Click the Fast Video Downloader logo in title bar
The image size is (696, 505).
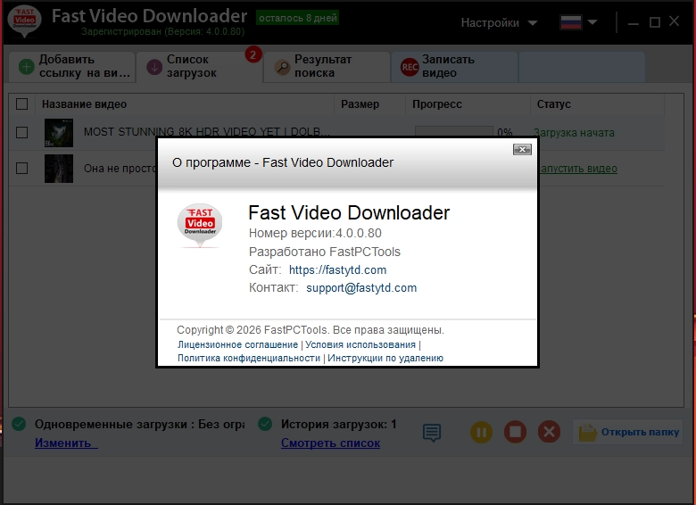point(25,21)
